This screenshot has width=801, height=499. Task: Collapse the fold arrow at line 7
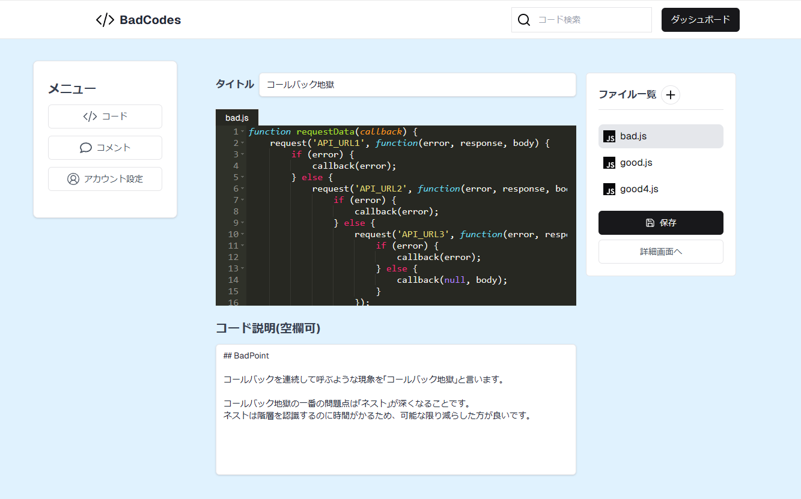pos(242,200)
